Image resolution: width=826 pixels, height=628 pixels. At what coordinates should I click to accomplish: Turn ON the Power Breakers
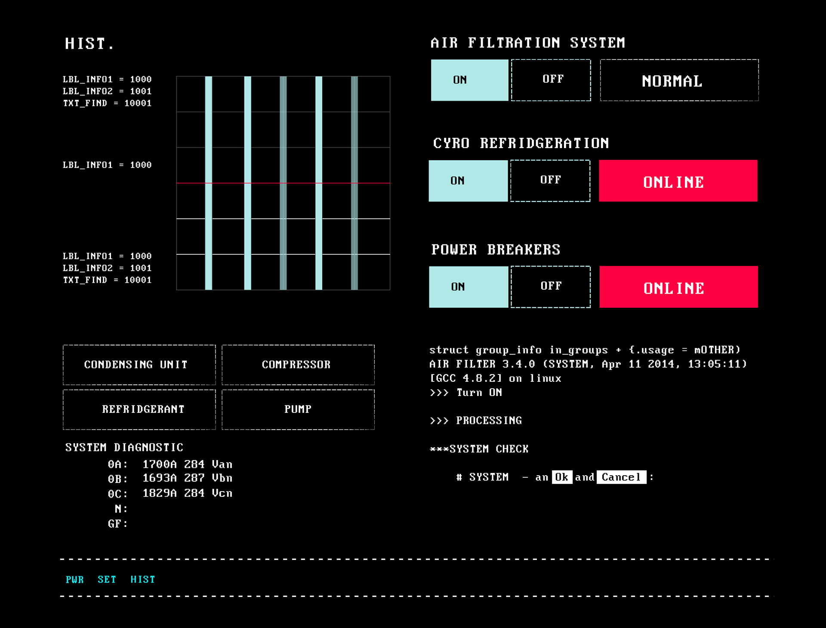pos(468,287)
